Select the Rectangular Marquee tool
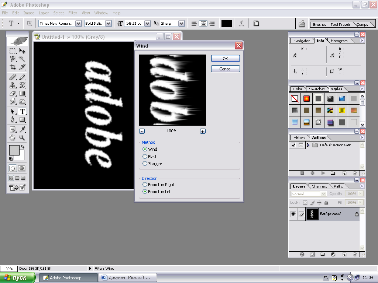The width and height of the screenshot is (378, 283). tap(13, 51)
